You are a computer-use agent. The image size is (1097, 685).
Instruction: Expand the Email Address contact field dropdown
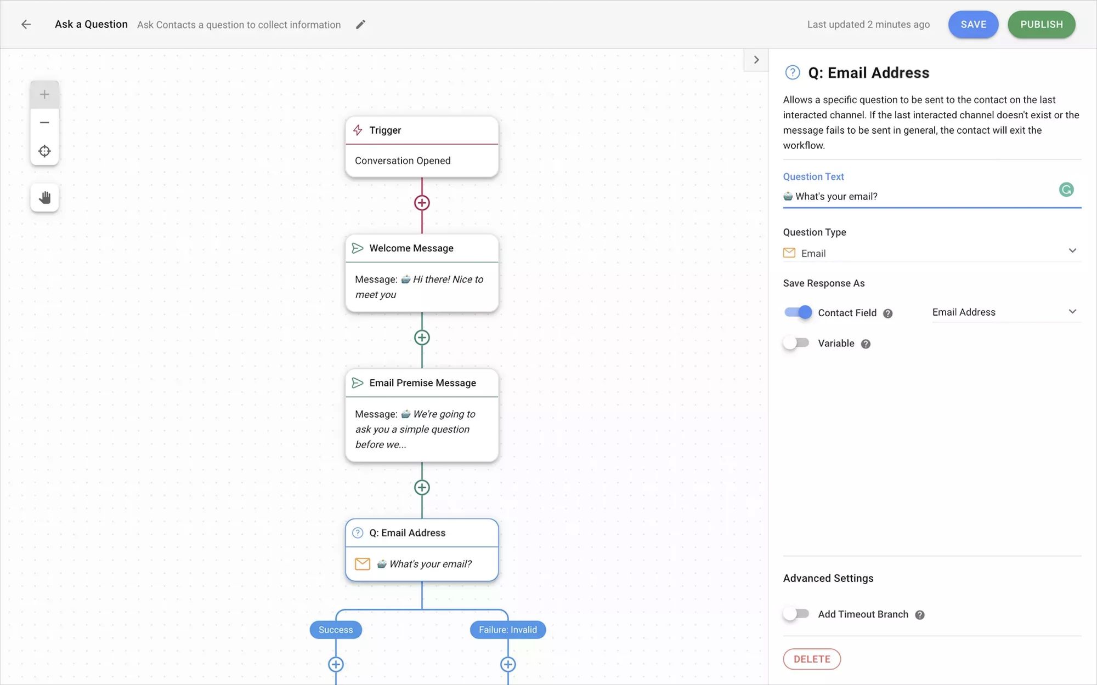1072,312
